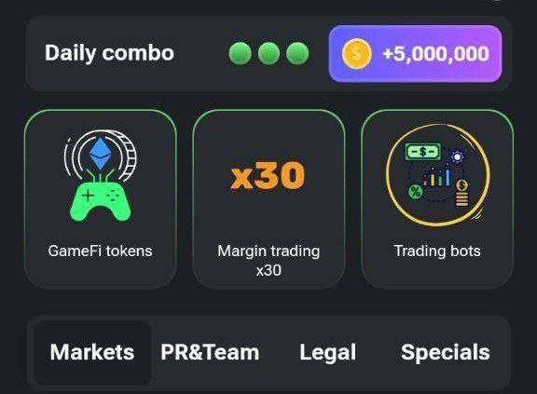Screen dimensions: 537x394
Task: Click the Daily combo heading
Action: pos(110,54)
